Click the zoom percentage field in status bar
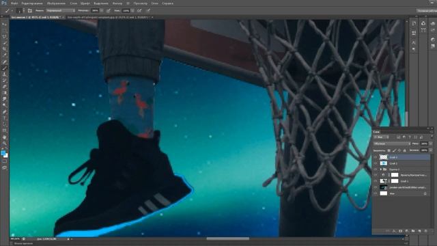 coord(15,239)
